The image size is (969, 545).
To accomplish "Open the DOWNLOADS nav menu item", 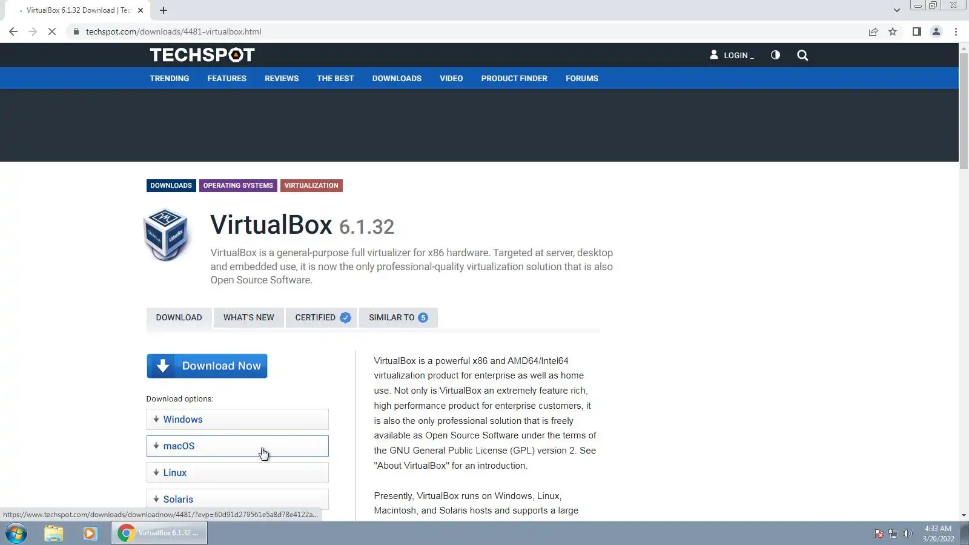I will (x=397, y=78).
